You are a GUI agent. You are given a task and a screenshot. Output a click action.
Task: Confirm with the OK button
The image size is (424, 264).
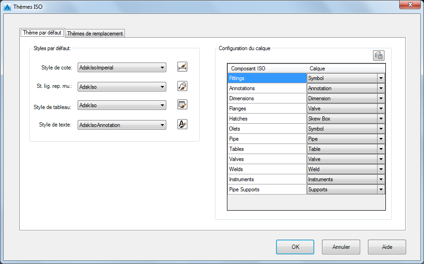tap(295, 247)
